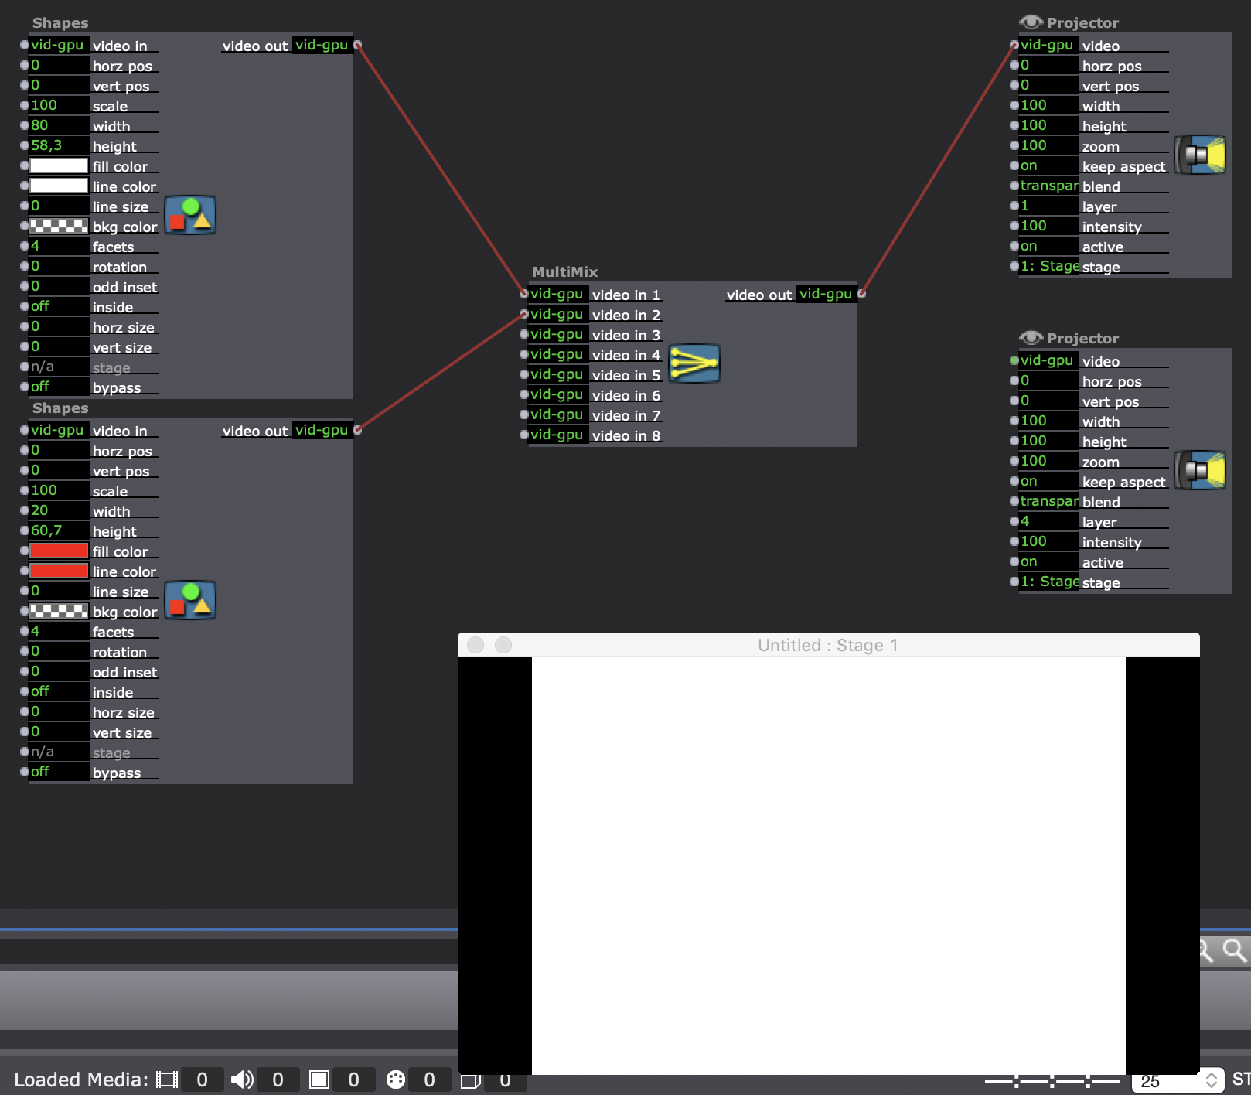Open the transparent blend mode dropdown on bottom Projector
The image size is (1251, 1095).
(x=1049, y=501)
